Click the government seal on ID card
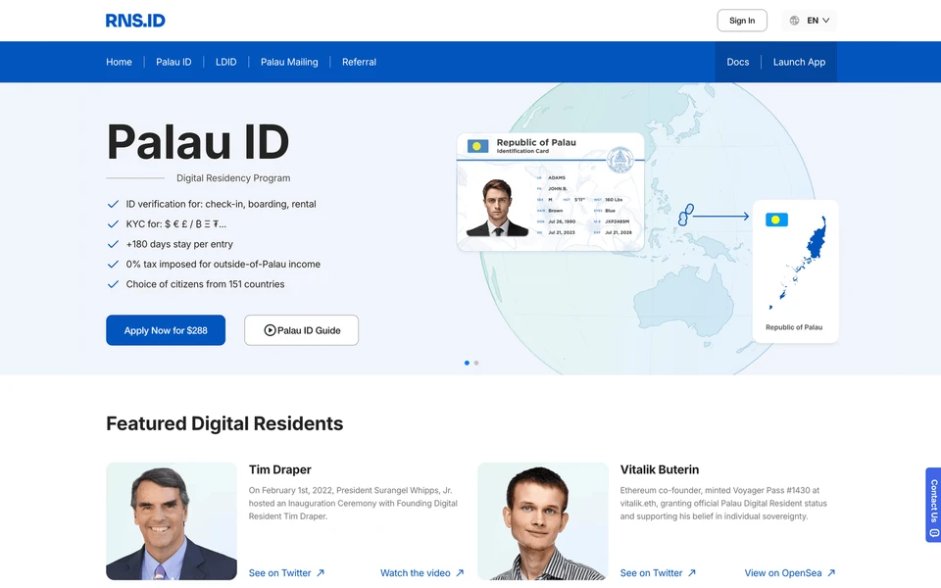The image size is (941, 588). [619, 160]
